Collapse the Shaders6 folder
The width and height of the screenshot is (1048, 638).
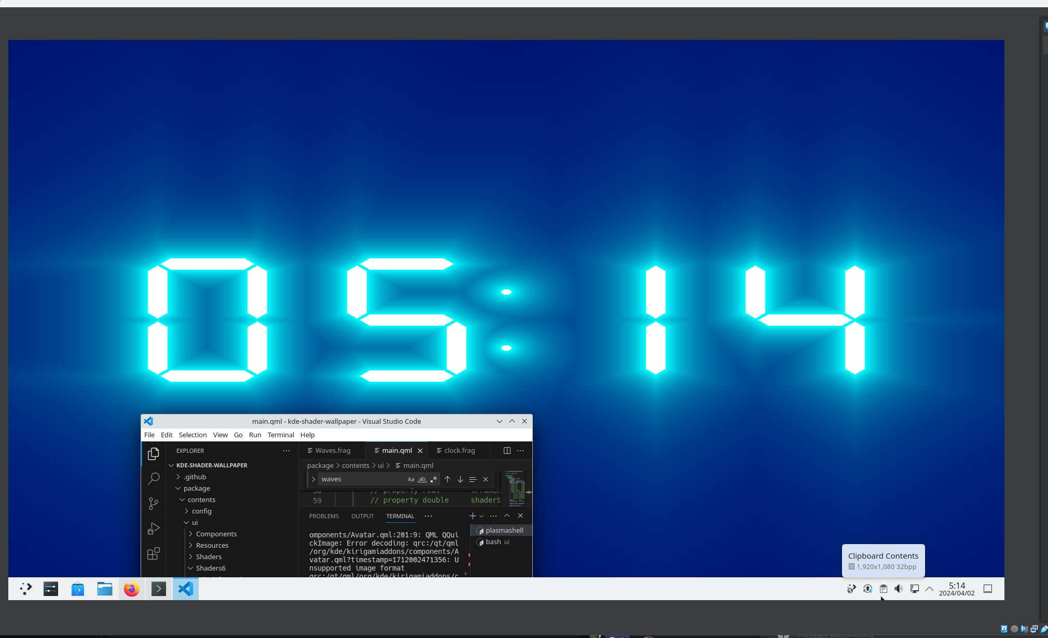click(x=211, y=568)
